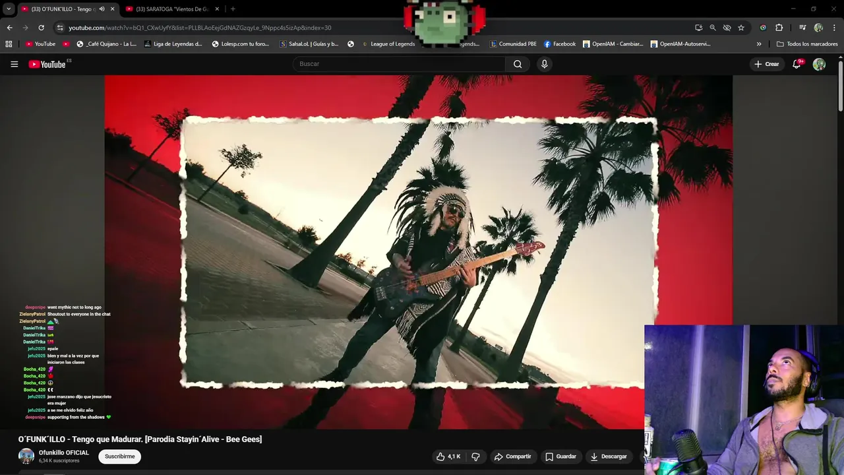Open the League of Legends bookmark
Image resolution: width=844 pixels, height=475 pixels.
click(388, 44)
